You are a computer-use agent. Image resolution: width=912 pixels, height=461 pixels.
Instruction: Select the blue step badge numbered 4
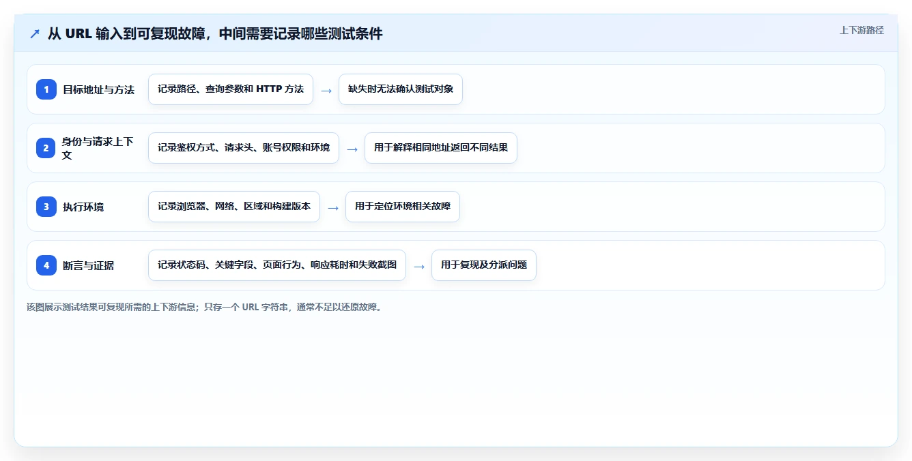click(x=46, y=265)
